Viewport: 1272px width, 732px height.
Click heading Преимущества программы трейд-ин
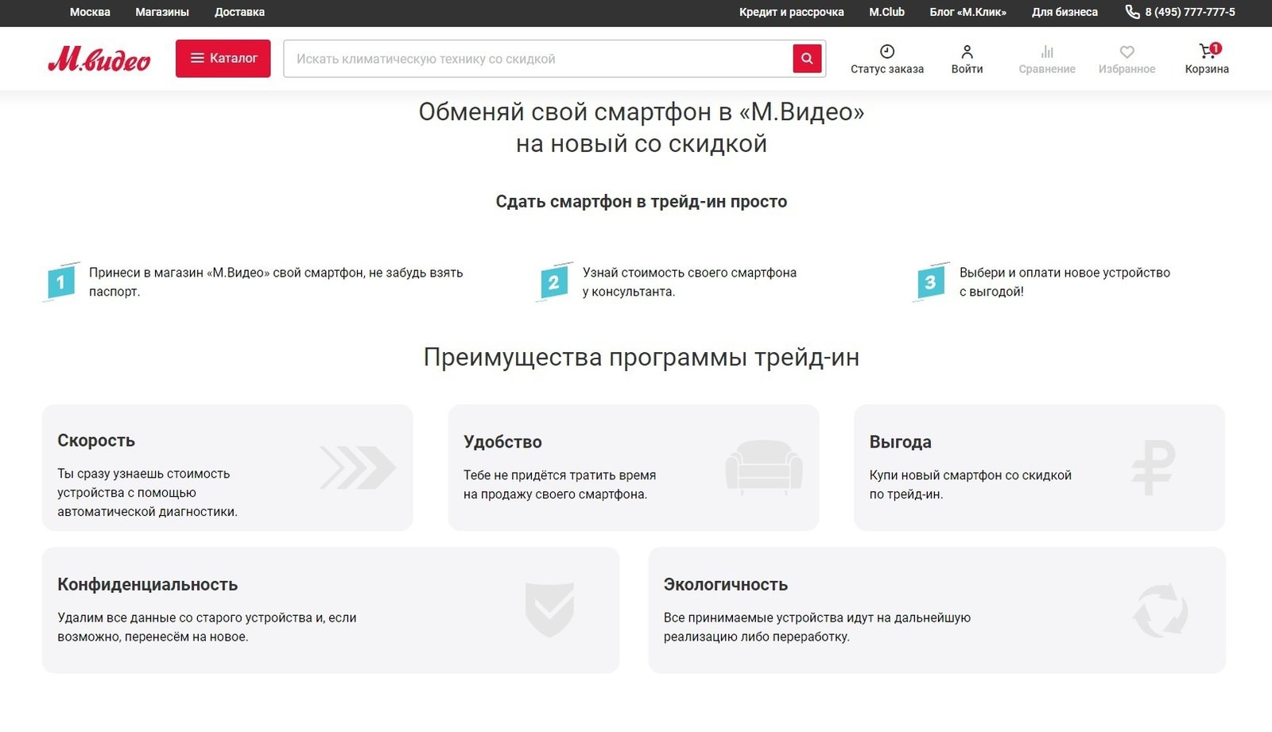click(642, 358)
